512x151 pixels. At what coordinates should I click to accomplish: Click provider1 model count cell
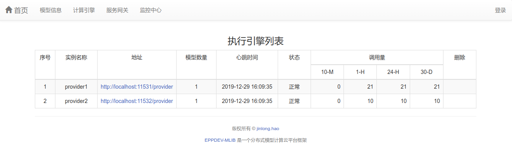point(196,87)
